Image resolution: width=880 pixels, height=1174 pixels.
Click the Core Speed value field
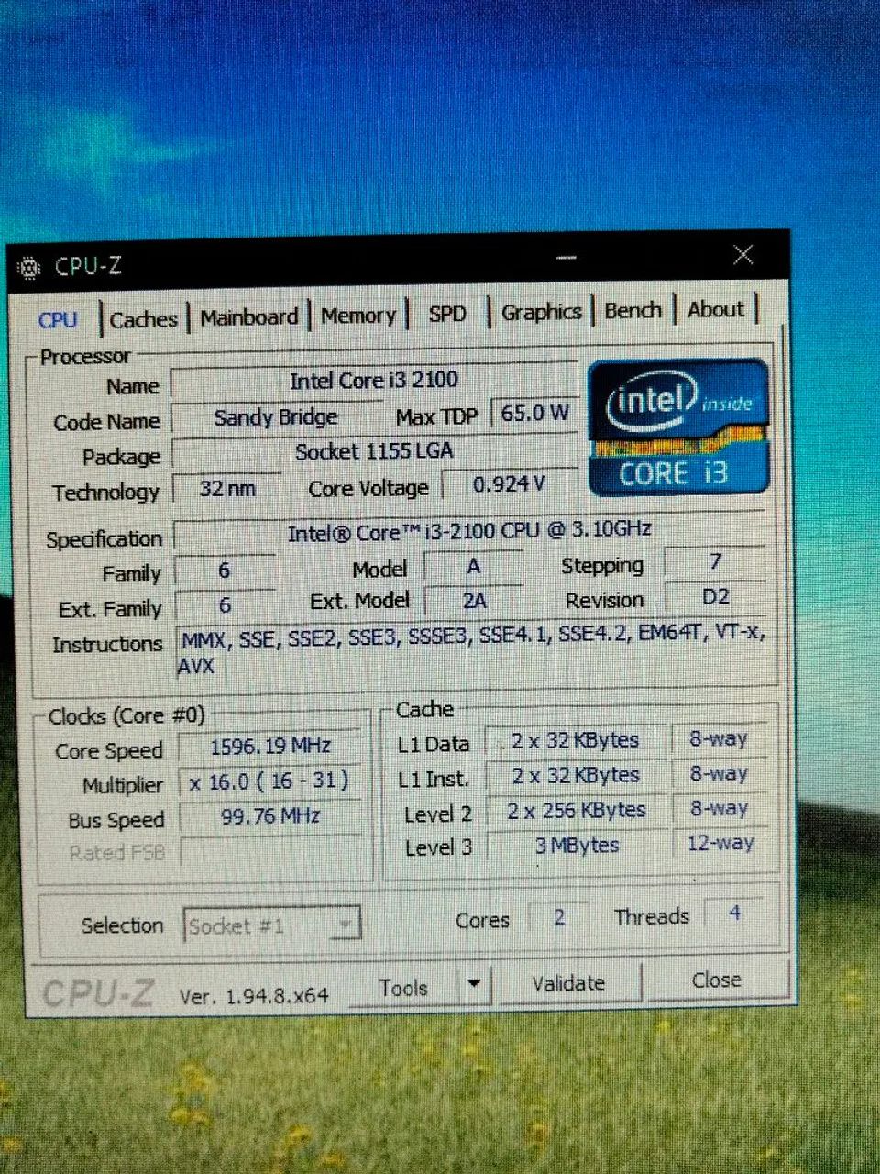tap(270, 746)
